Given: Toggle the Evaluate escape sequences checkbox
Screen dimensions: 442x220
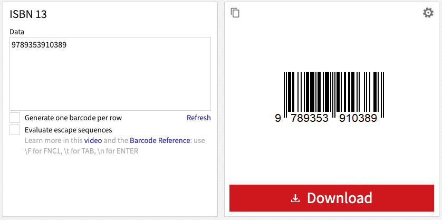Looking at the screenshot, I should pos(15,130).
